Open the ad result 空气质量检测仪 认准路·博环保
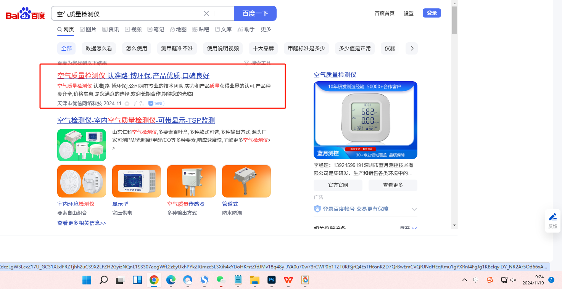 click(x=133, y=75)
